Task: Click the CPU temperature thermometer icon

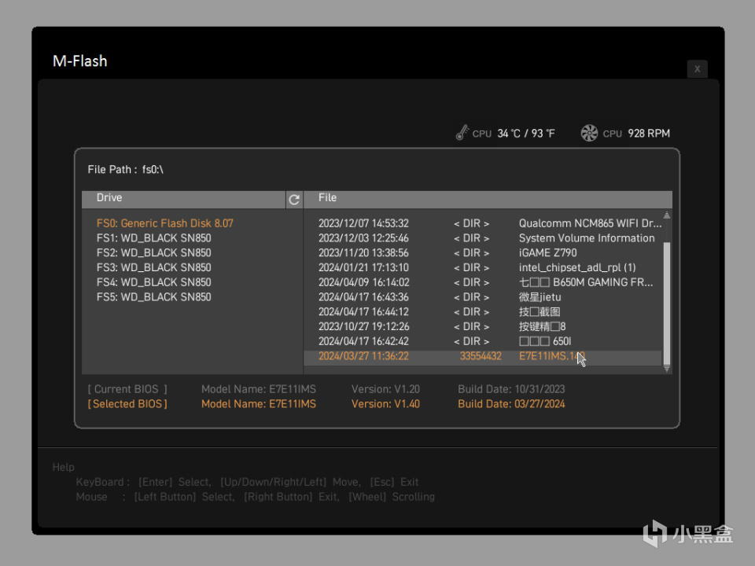Action: click(462, 133)
